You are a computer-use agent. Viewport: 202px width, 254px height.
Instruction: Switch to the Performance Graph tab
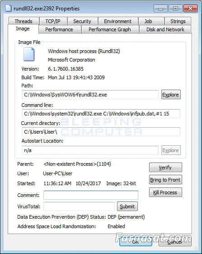tap(110, 29)
